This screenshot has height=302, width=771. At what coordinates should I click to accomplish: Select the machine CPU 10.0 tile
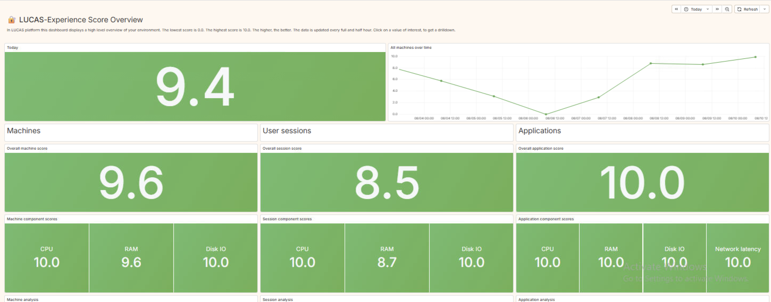pyautogui.click(x=47, y=258)
